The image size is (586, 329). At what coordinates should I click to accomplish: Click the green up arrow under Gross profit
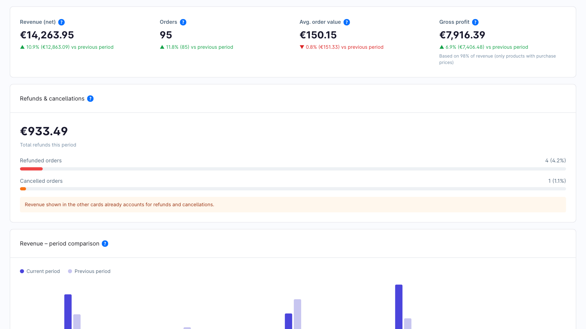coord(442,47)
